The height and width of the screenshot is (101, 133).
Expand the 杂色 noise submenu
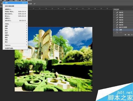(15, 40)
